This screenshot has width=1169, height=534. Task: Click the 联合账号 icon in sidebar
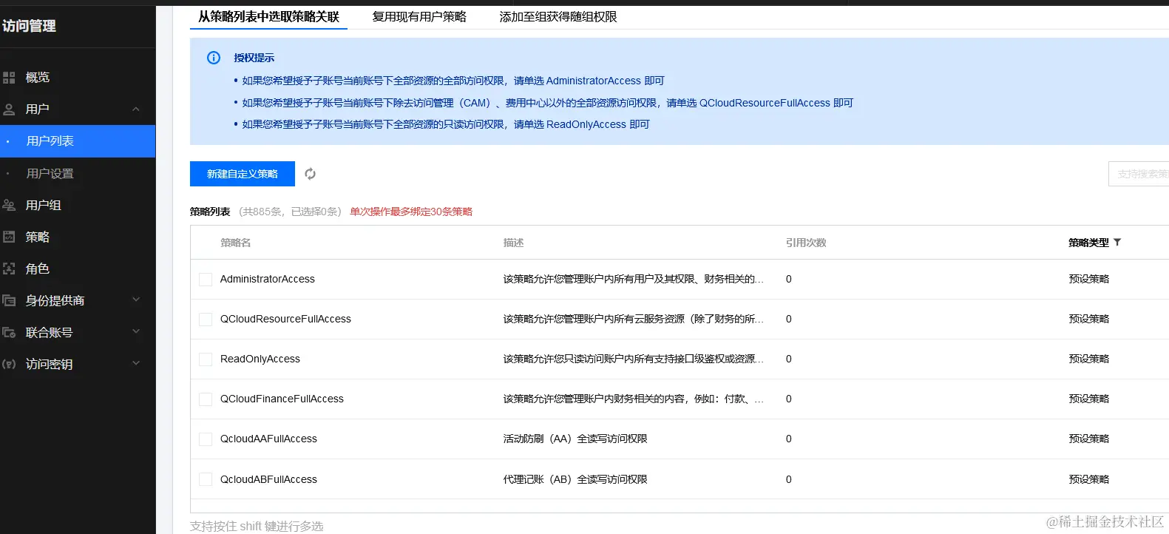coord(9,332)
